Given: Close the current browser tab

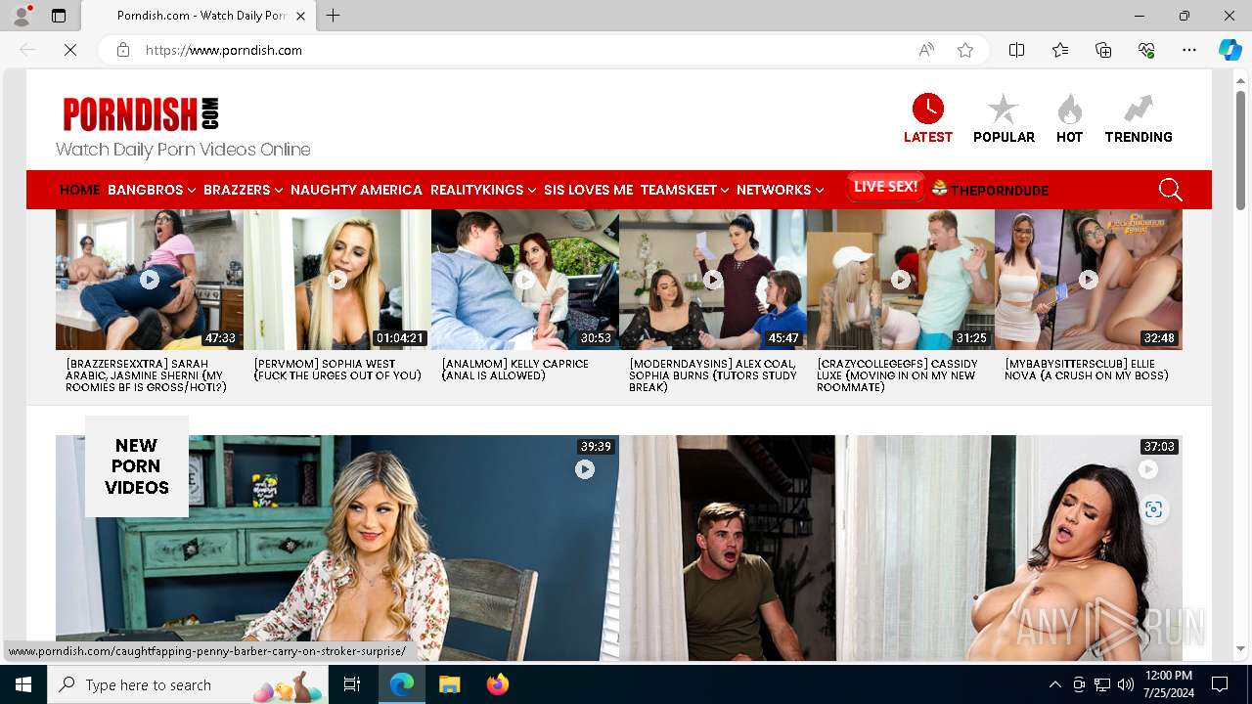Looking at the screenshot, I should coord(300,16).
